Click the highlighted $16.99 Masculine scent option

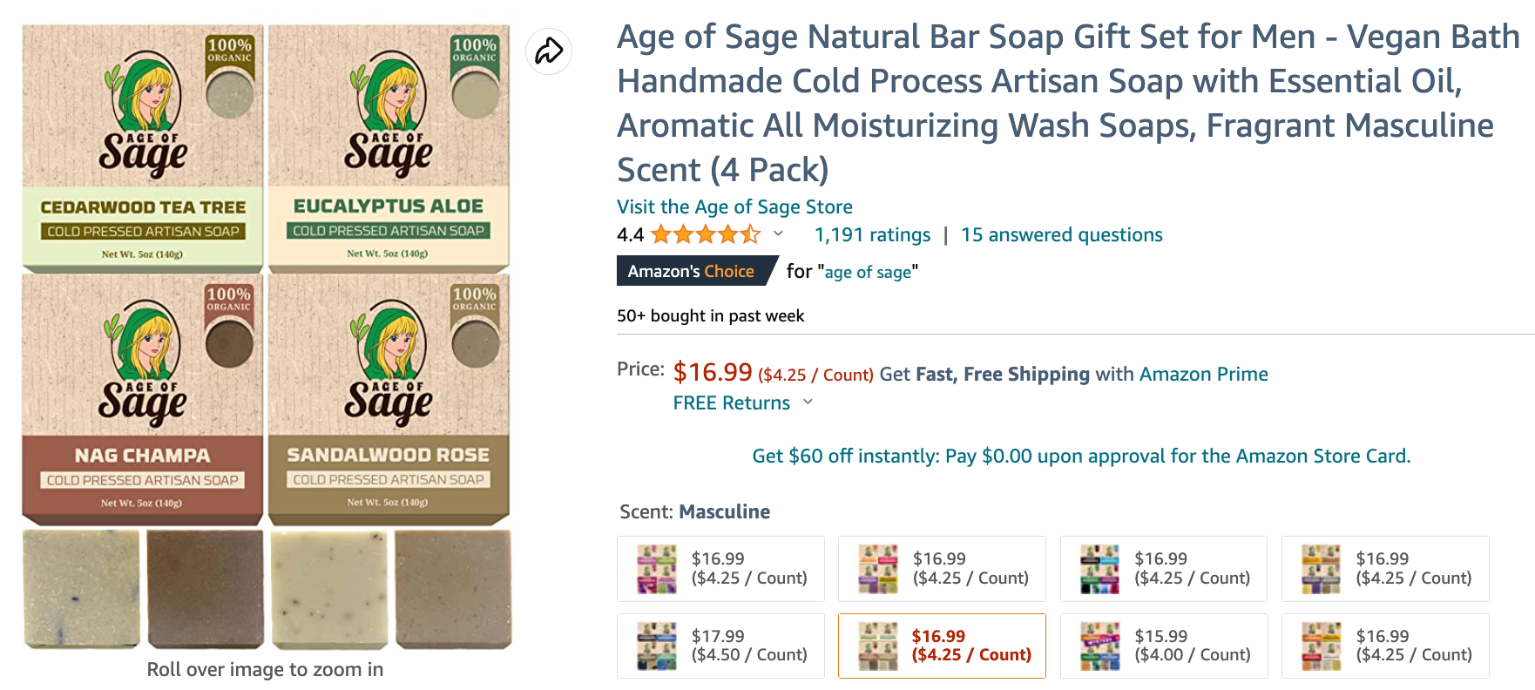click(942, 646)
